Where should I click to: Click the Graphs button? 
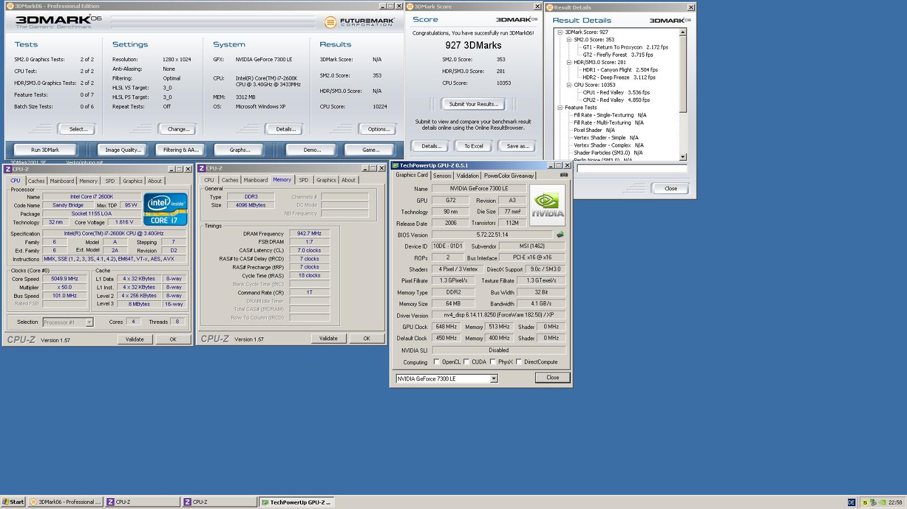coord(240,150)
